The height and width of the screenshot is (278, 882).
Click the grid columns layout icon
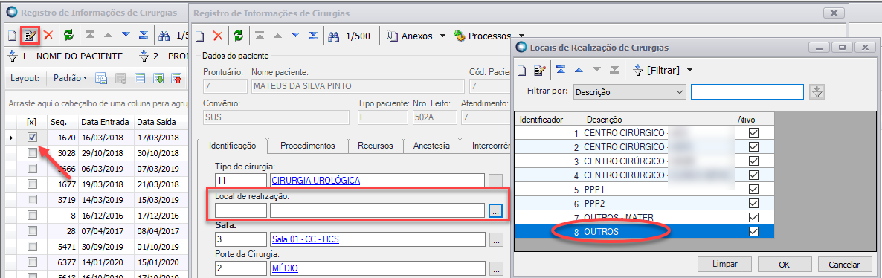tap(140, 78)
